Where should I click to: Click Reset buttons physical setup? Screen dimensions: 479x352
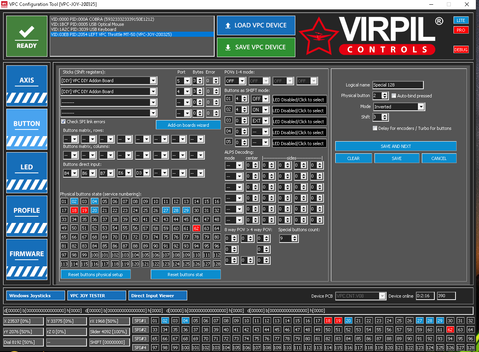96,275
